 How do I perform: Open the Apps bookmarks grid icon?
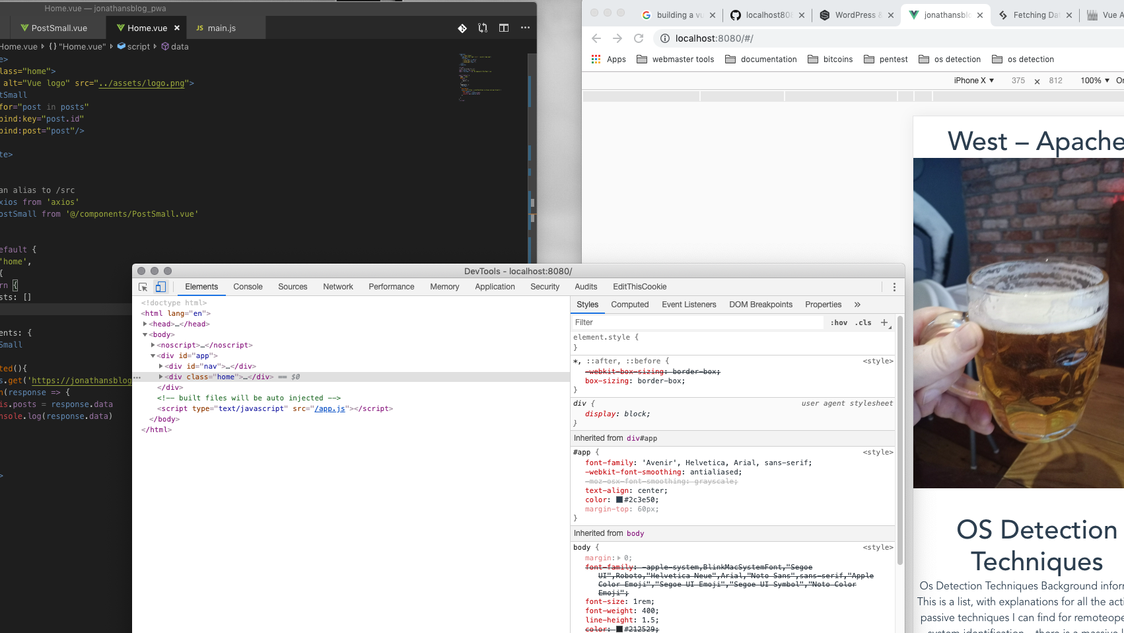click(596, 59)
